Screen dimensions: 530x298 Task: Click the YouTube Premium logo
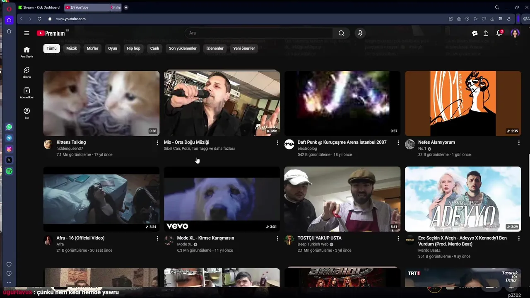(51, 33)
